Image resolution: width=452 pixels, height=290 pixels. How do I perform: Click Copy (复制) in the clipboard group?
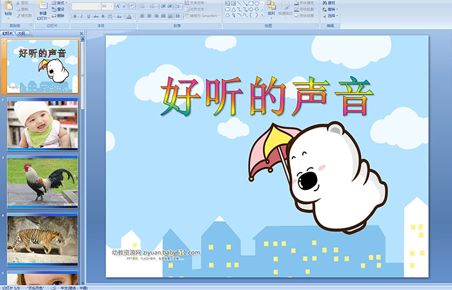(23, 9)
